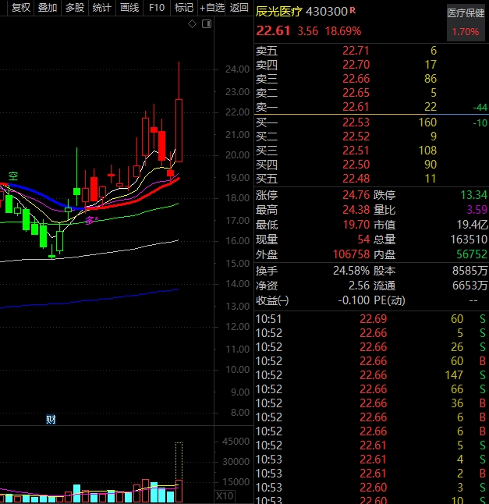The image size is (489, 504).
Task: Add stock via +自选 button
Action: (x=211, y=7)
